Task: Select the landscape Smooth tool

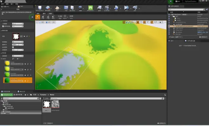Action: (43, 17)
